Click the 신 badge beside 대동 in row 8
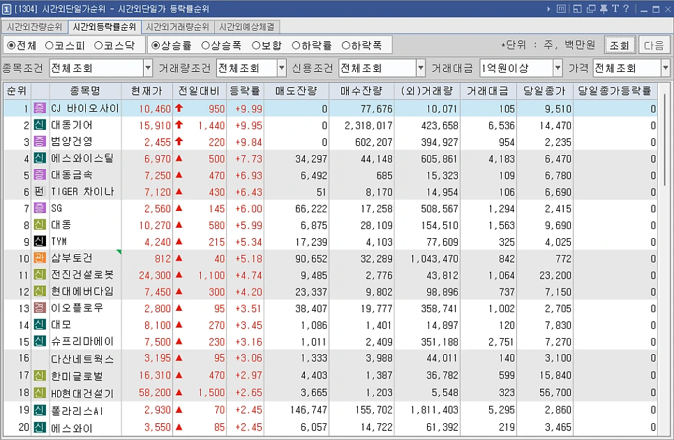674x440 pixels. pyautogui.click(x=40, y=224)
